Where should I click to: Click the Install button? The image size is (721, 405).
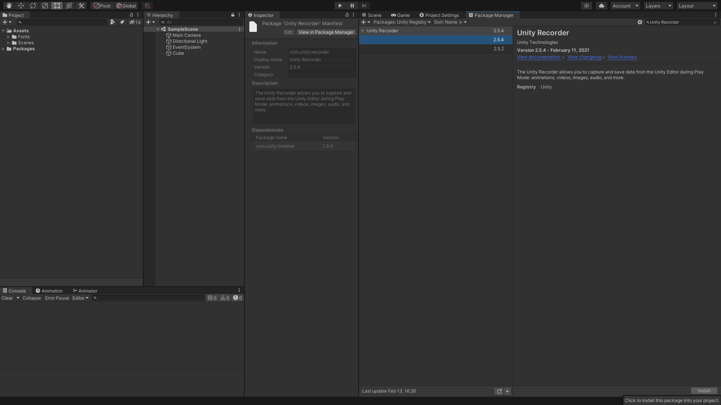(704, 391)
